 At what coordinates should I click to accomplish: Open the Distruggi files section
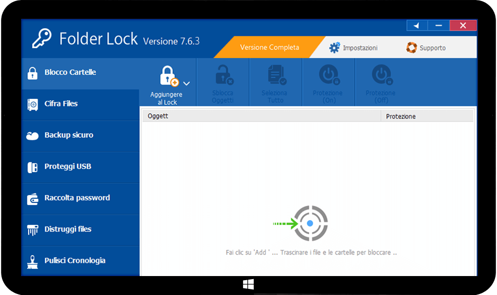click(80, 230)
